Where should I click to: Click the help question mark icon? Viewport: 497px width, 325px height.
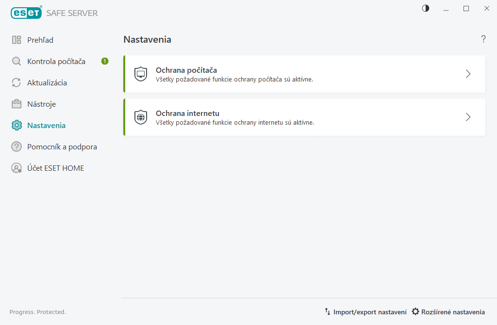483,39
